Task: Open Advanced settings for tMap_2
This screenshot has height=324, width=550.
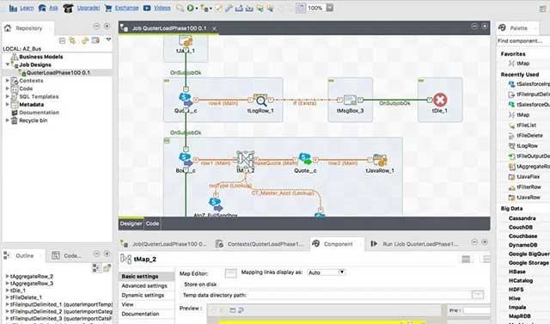Action: pyautogui.click(x=144, y=286)
